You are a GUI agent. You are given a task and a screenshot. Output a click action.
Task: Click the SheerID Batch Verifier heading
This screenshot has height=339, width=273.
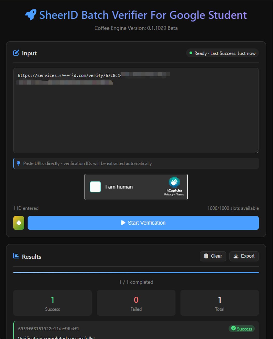(143, 15)
